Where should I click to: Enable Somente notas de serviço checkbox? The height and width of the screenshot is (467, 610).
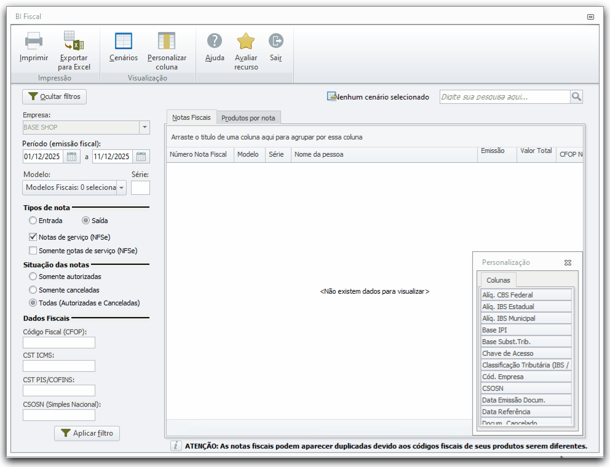pos(33,251)
